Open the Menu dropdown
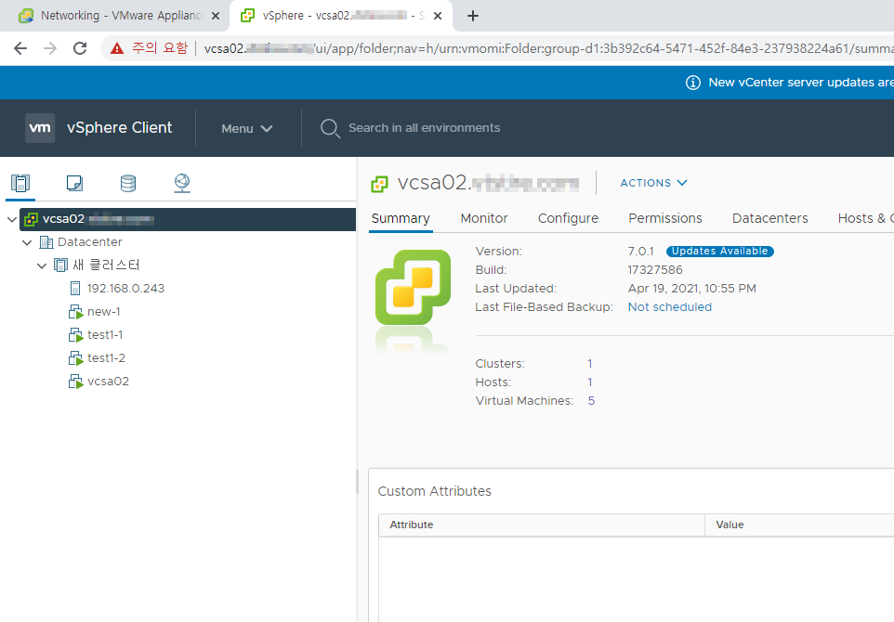894x622 pixels. [x=247, y=129]
